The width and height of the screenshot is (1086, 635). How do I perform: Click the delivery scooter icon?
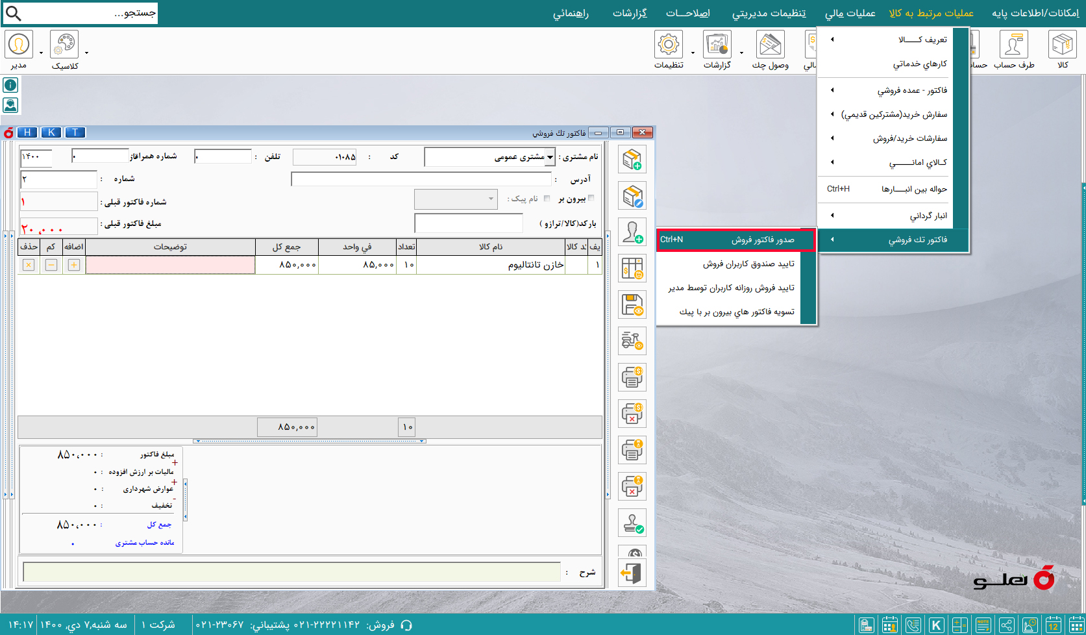tap(632, 341)
